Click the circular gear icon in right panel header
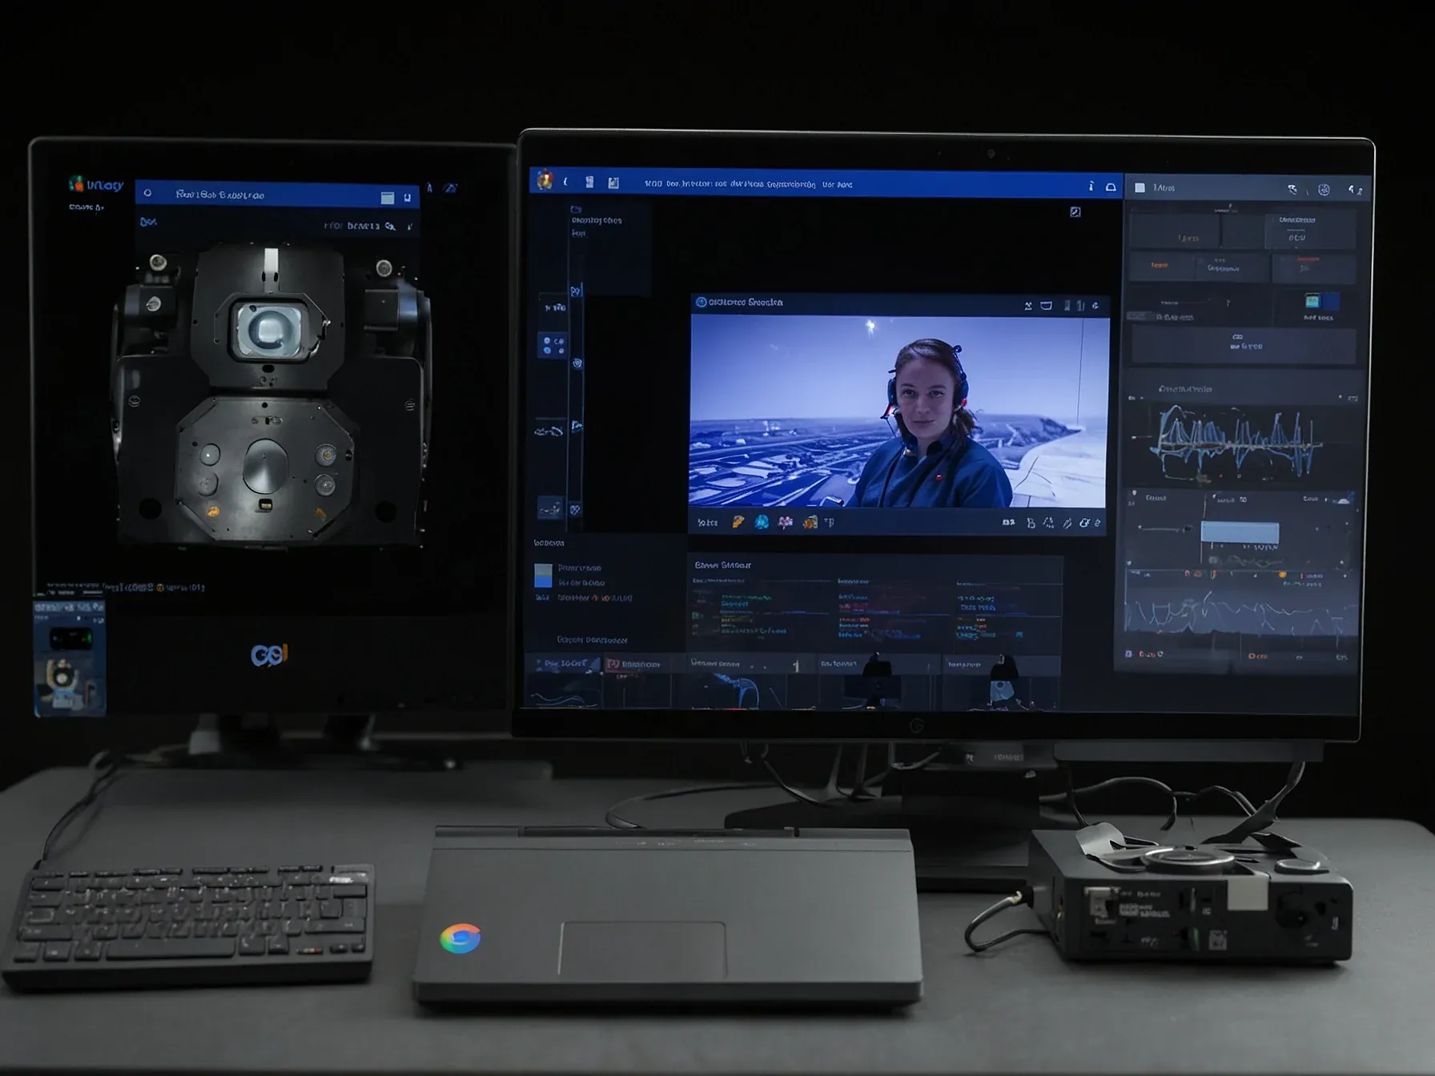The height and width of the screenshot is (1076, 1435). coord(1324,190)
